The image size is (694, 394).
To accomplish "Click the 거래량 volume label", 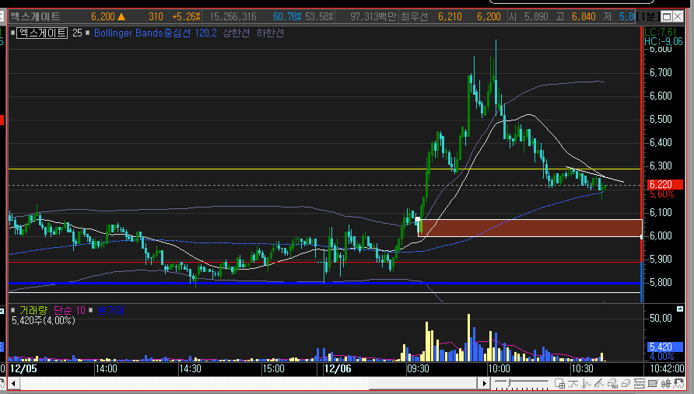I will click(x=33, y=310).
